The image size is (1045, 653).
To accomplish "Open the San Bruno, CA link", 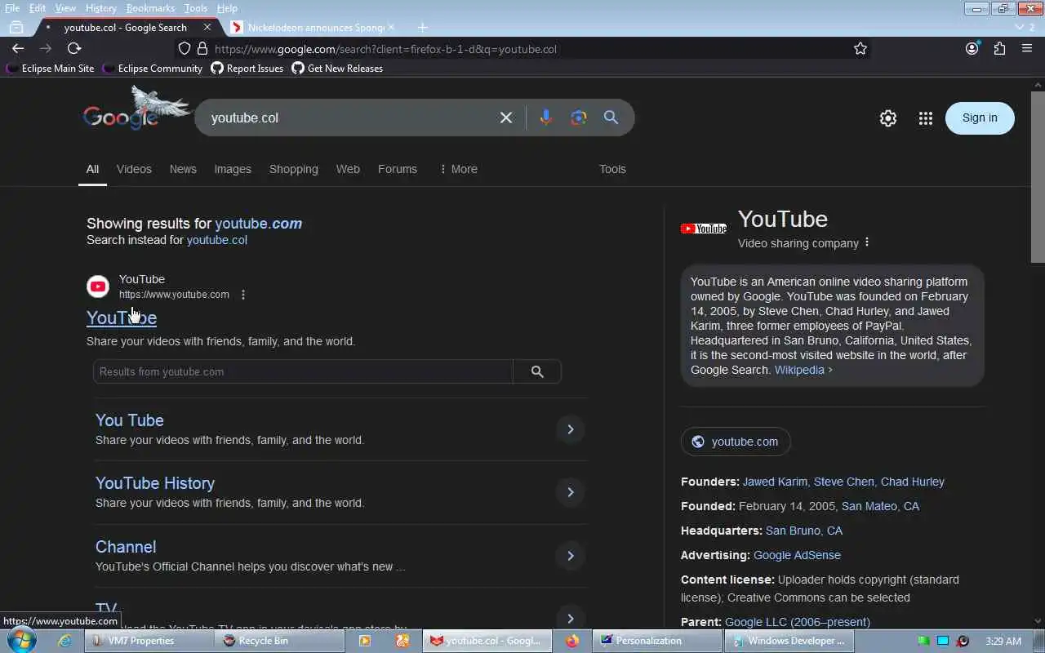I will 804,531.
